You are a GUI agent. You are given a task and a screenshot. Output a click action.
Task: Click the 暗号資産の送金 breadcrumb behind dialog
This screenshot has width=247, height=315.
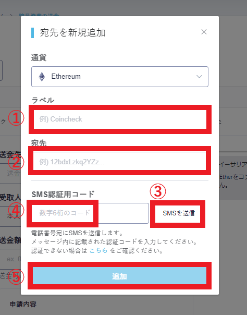39,15
